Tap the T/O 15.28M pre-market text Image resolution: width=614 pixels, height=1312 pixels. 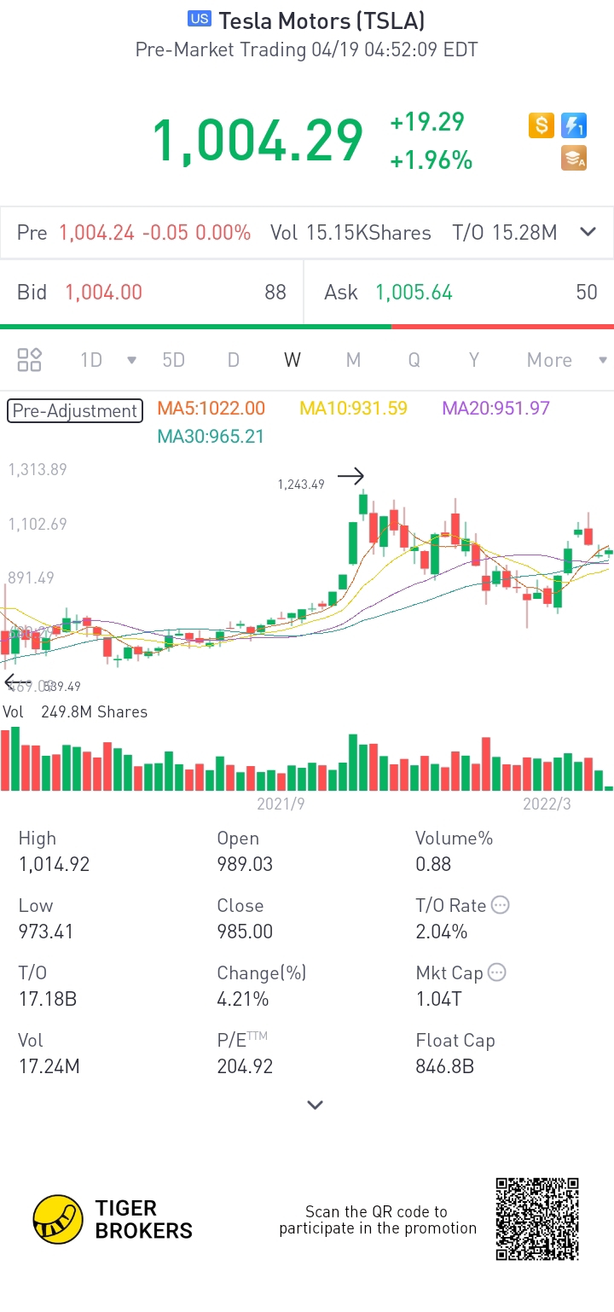(x=505, y=233)
